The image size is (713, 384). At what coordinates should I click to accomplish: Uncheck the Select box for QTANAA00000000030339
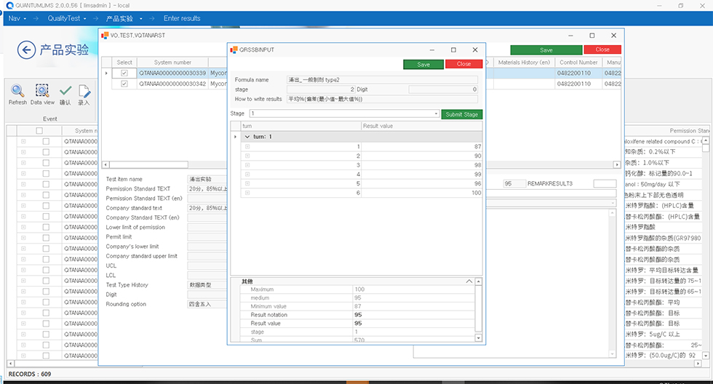click(x=124, y=73)
